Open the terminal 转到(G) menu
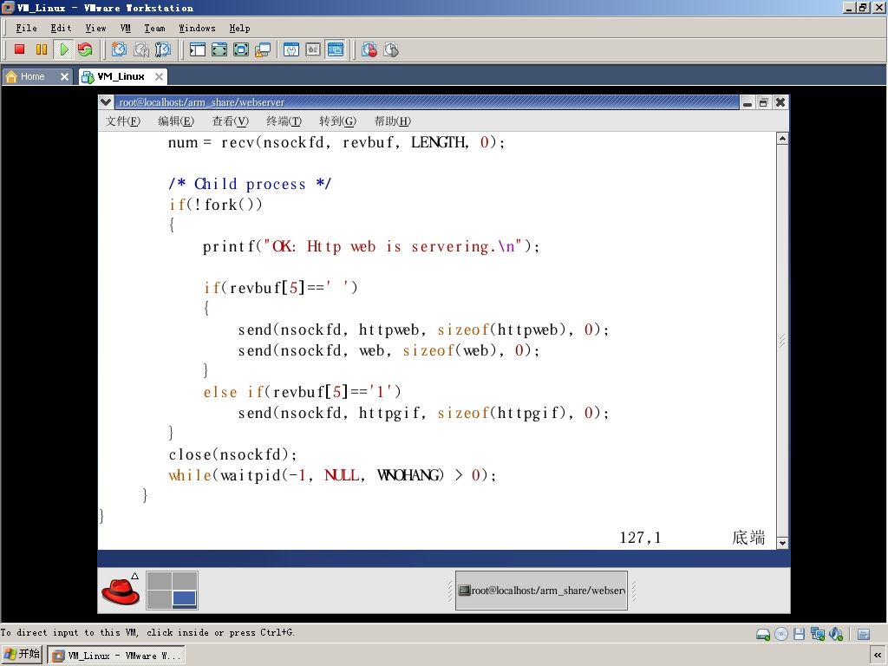 pos(337,121)
